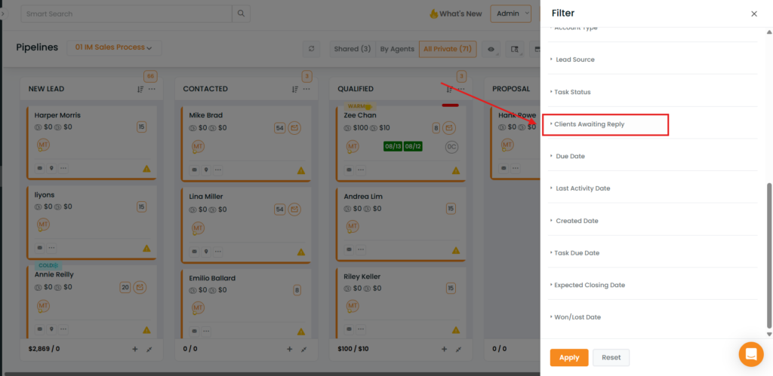Open the 01 IM Sales Process dropdown
This screenshot has width=773, height=376.
pyautogui.click(x=114, y=47)
